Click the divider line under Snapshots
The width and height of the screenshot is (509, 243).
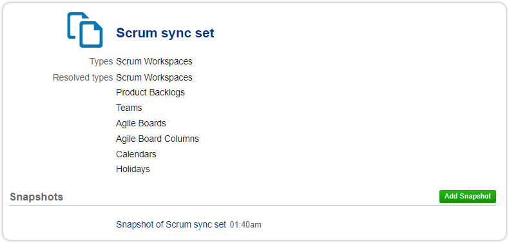pyautogui.click(x=253, y=206)
